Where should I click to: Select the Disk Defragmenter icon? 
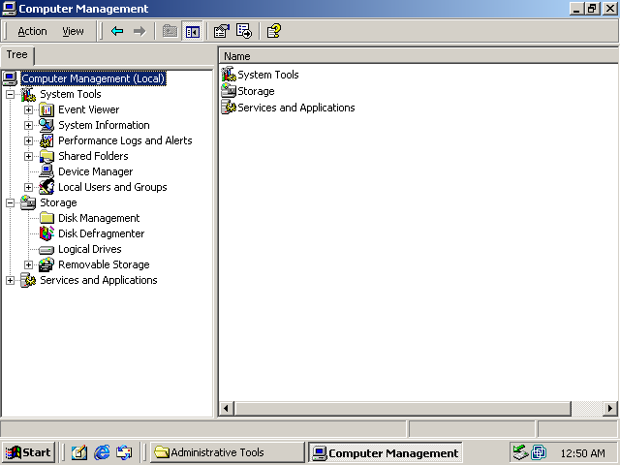pos(46,233)
